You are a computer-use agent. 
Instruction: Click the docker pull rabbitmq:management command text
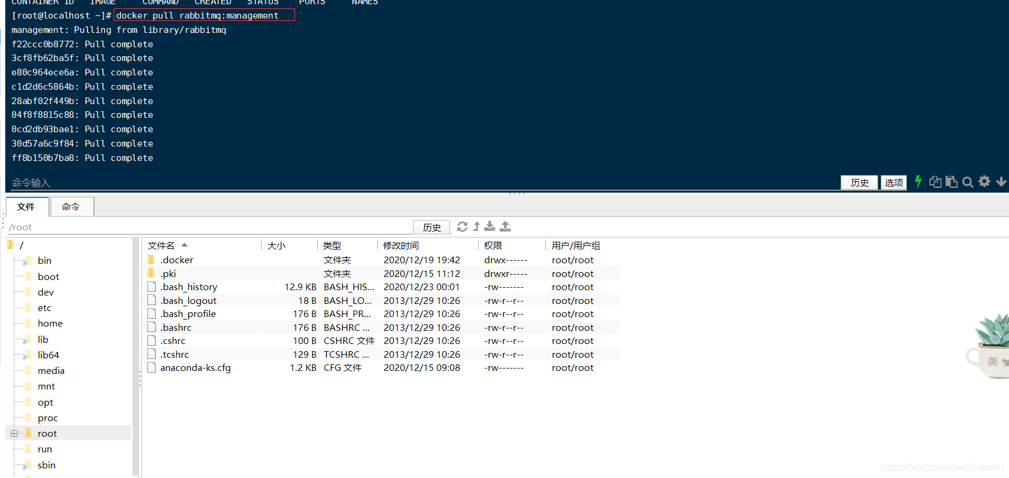[197, 16]
